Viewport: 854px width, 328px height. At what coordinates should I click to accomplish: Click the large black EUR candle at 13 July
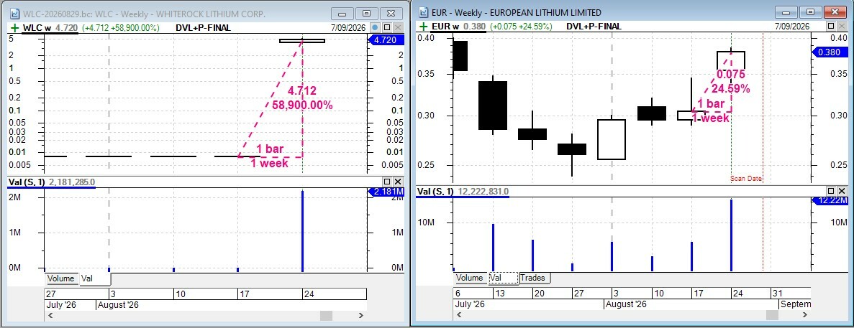point(493,106)
